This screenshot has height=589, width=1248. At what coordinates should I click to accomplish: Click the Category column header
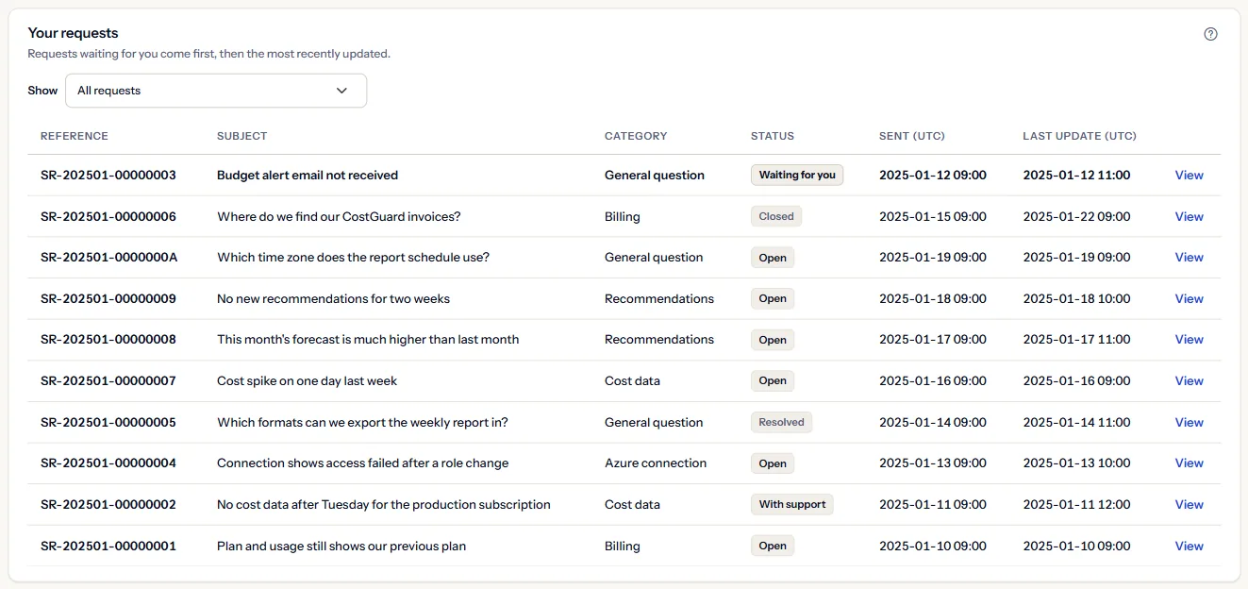[636, 136]
